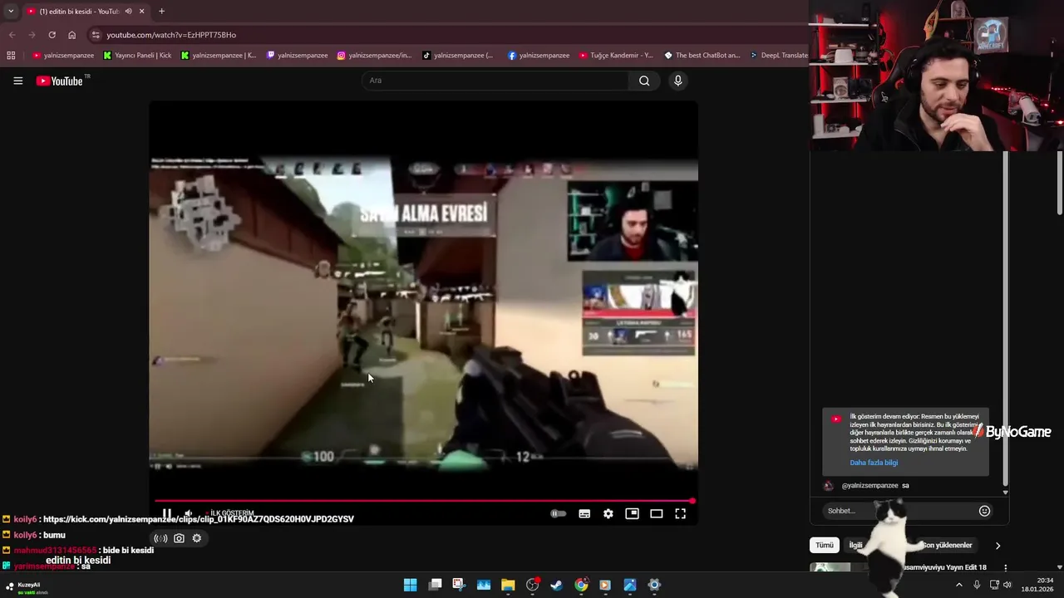
Task: Open the player settings gear
Action: 608,514
